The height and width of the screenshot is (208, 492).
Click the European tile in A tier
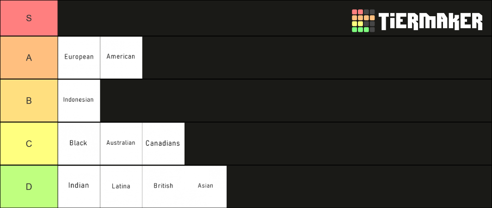click(x=79, y=57)
